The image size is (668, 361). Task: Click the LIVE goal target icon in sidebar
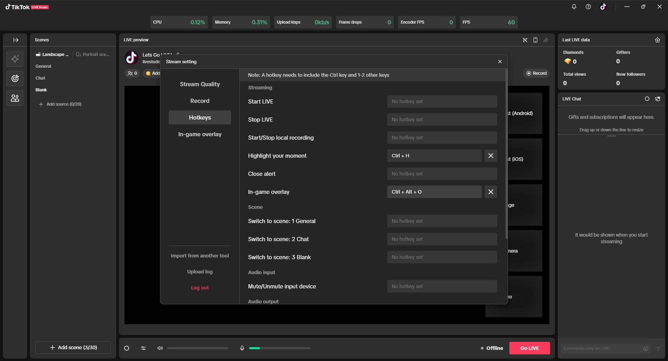pyautogui.click(x=15, y=79)
